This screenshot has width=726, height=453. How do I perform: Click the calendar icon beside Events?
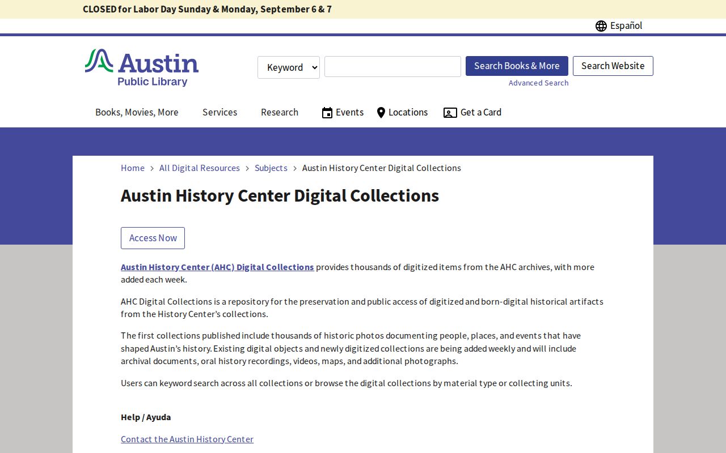coord(327,113)
